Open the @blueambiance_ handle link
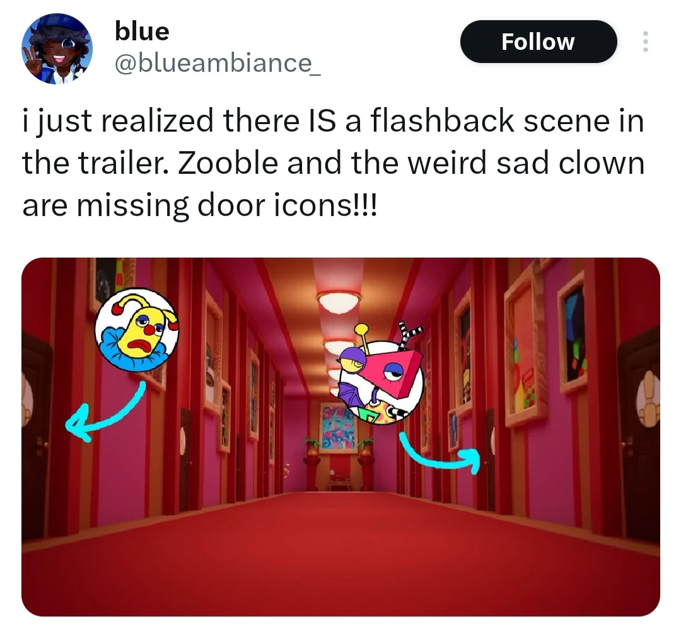The width and height of the screenshot is (681, 635). click(218, 63)
